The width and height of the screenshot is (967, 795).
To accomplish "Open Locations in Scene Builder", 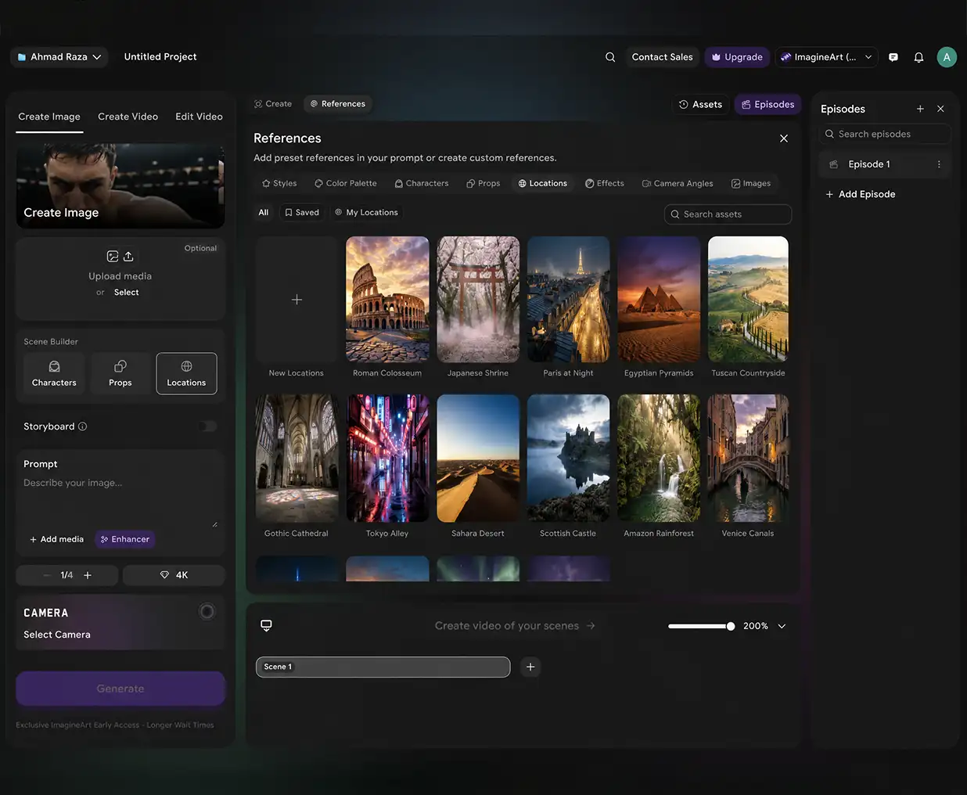I will pyautogui.click(x=186, y=374).
